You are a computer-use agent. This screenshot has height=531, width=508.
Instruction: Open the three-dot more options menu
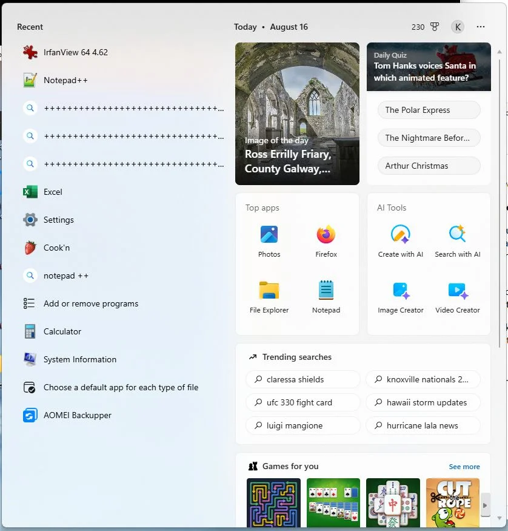481,27
